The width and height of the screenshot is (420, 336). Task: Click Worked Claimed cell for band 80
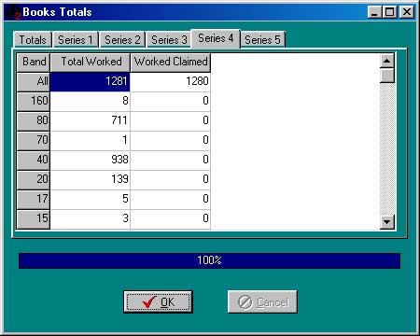[171, 121]
